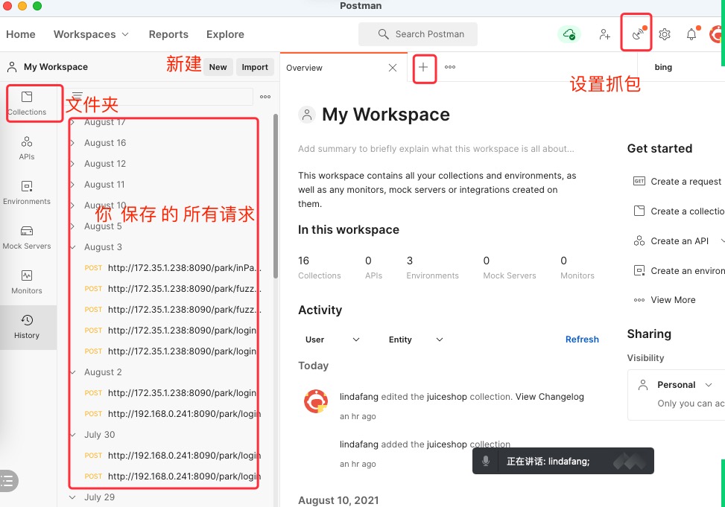Open the APIs sidebar section

(x=27, y=148)
